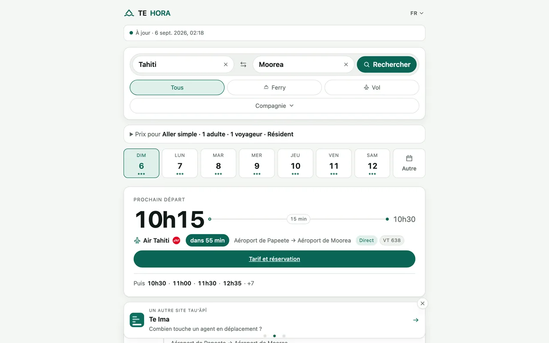This screenshot has width=549, height=343.
Task: Expand the Prix pour fare details
Action: (274, 134)
